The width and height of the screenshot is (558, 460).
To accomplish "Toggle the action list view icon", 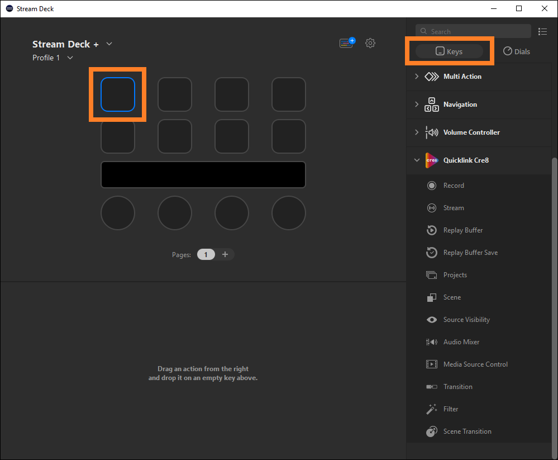I will coord(542,31).
